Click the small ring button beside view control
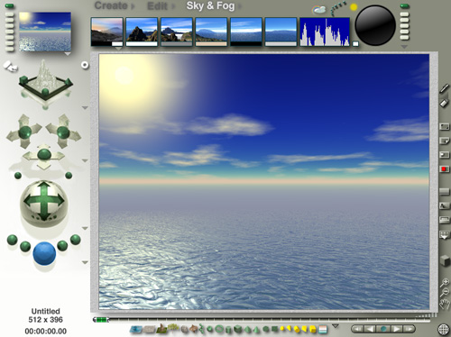The height and width of the screenshot is (337, 451). (85, 65)
